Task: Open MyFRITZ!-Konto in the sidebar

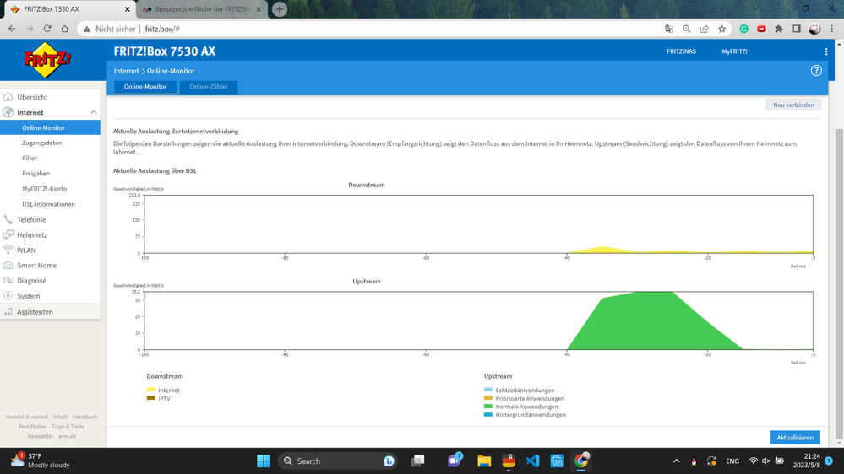Action: 45,189
